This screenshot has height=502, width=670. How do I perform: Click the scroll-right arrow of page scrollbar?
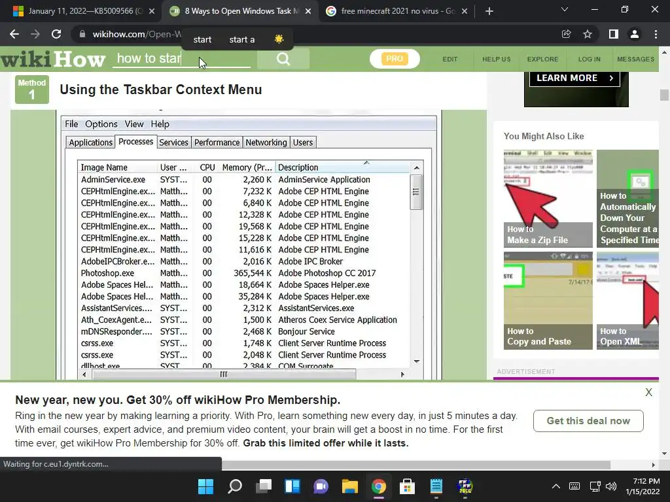[x=654, y=465]
